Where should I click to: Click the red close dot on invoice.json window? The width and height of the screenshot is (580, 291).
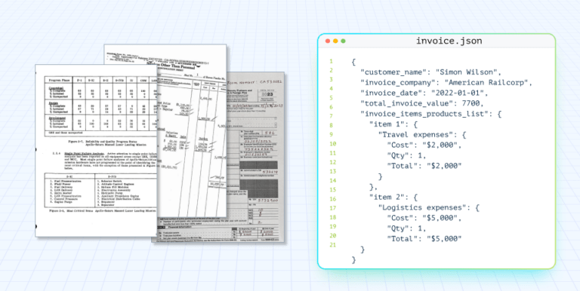(x=328, y=41)
